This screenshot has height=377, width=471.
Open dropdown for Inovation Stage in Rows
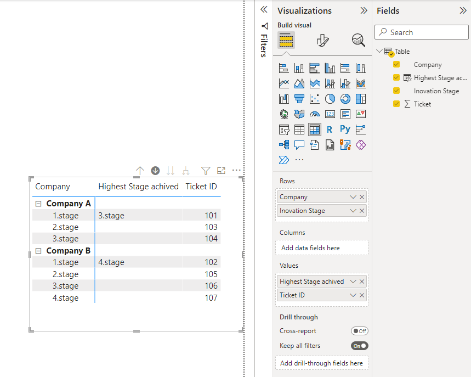[x=353, y=211]
